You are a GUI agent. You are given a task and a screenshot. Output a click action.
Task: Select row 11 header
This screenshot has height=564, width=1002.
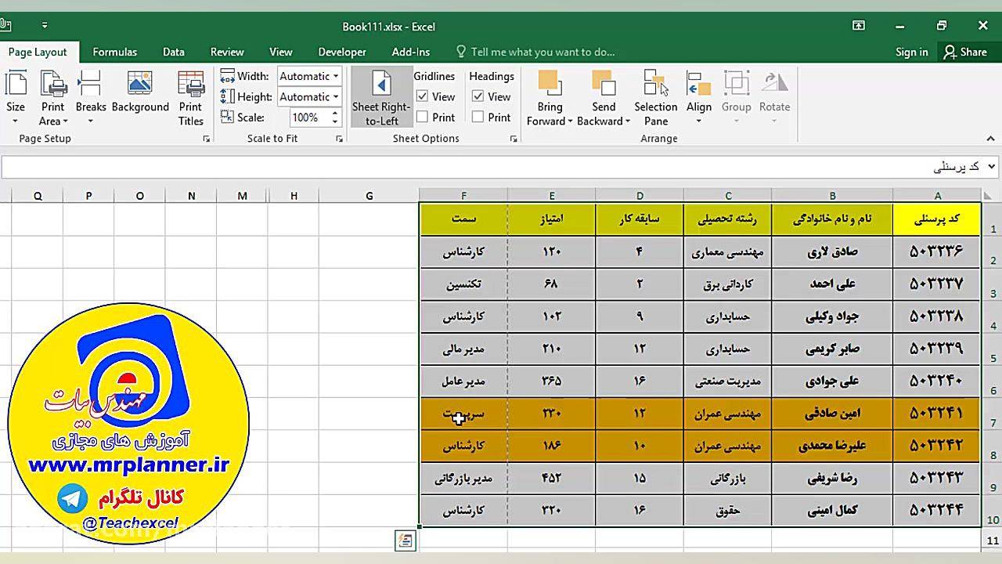click(x=993, y=540)
